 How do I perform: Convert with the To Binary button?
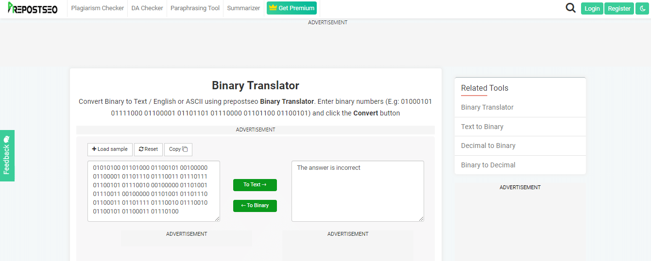pyautogui.click(x=255, y=206)
